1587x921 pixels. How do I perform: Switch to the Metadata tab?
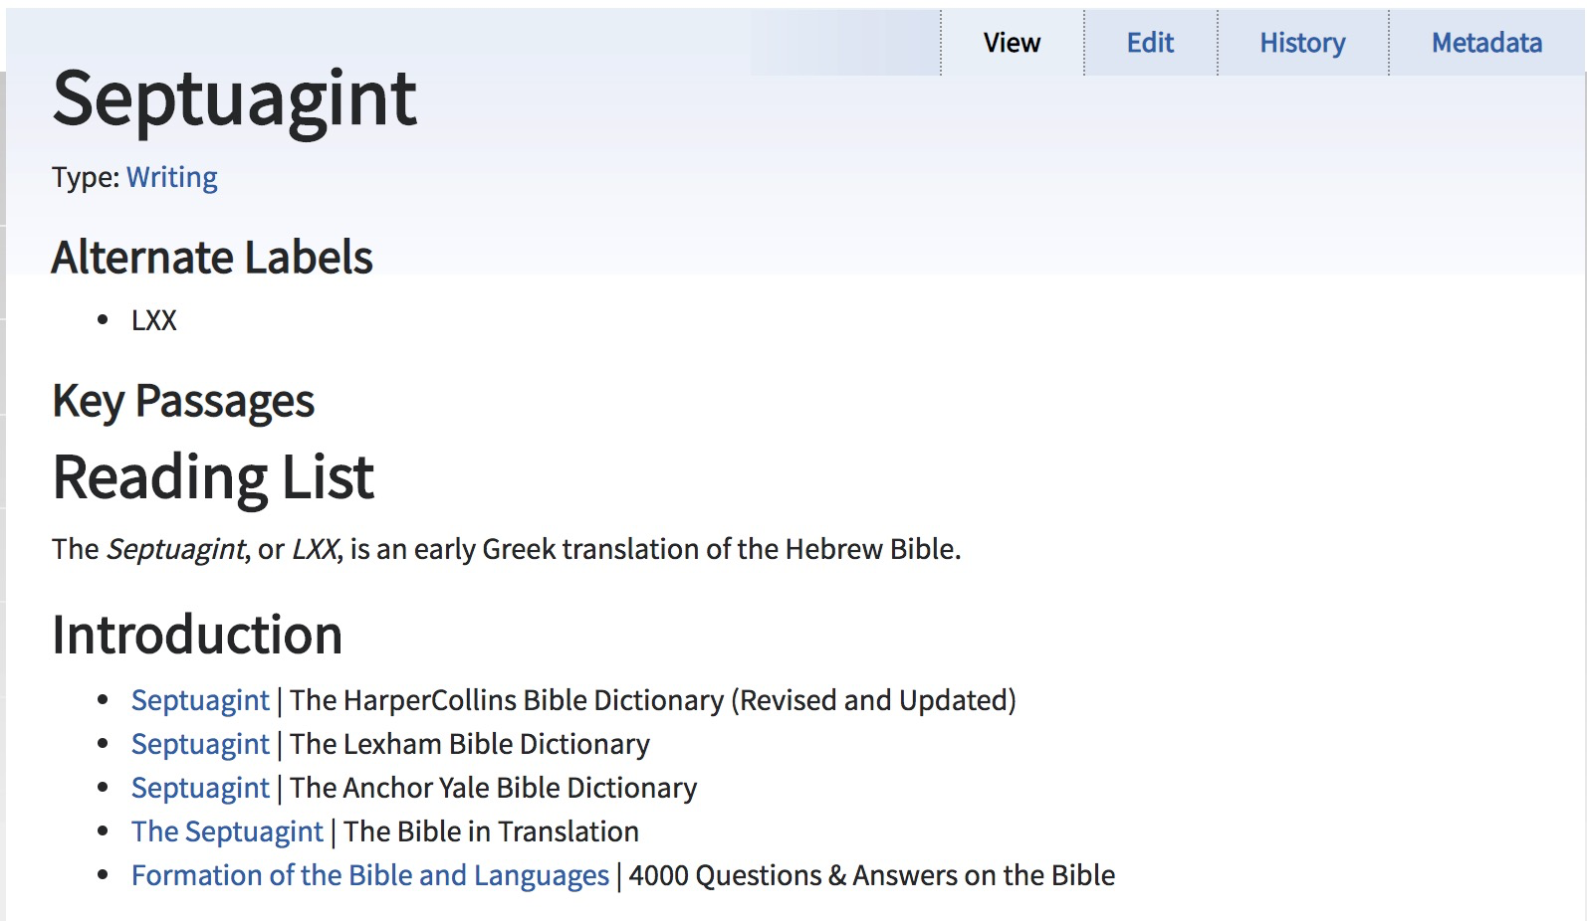(x=1486, y=43)
